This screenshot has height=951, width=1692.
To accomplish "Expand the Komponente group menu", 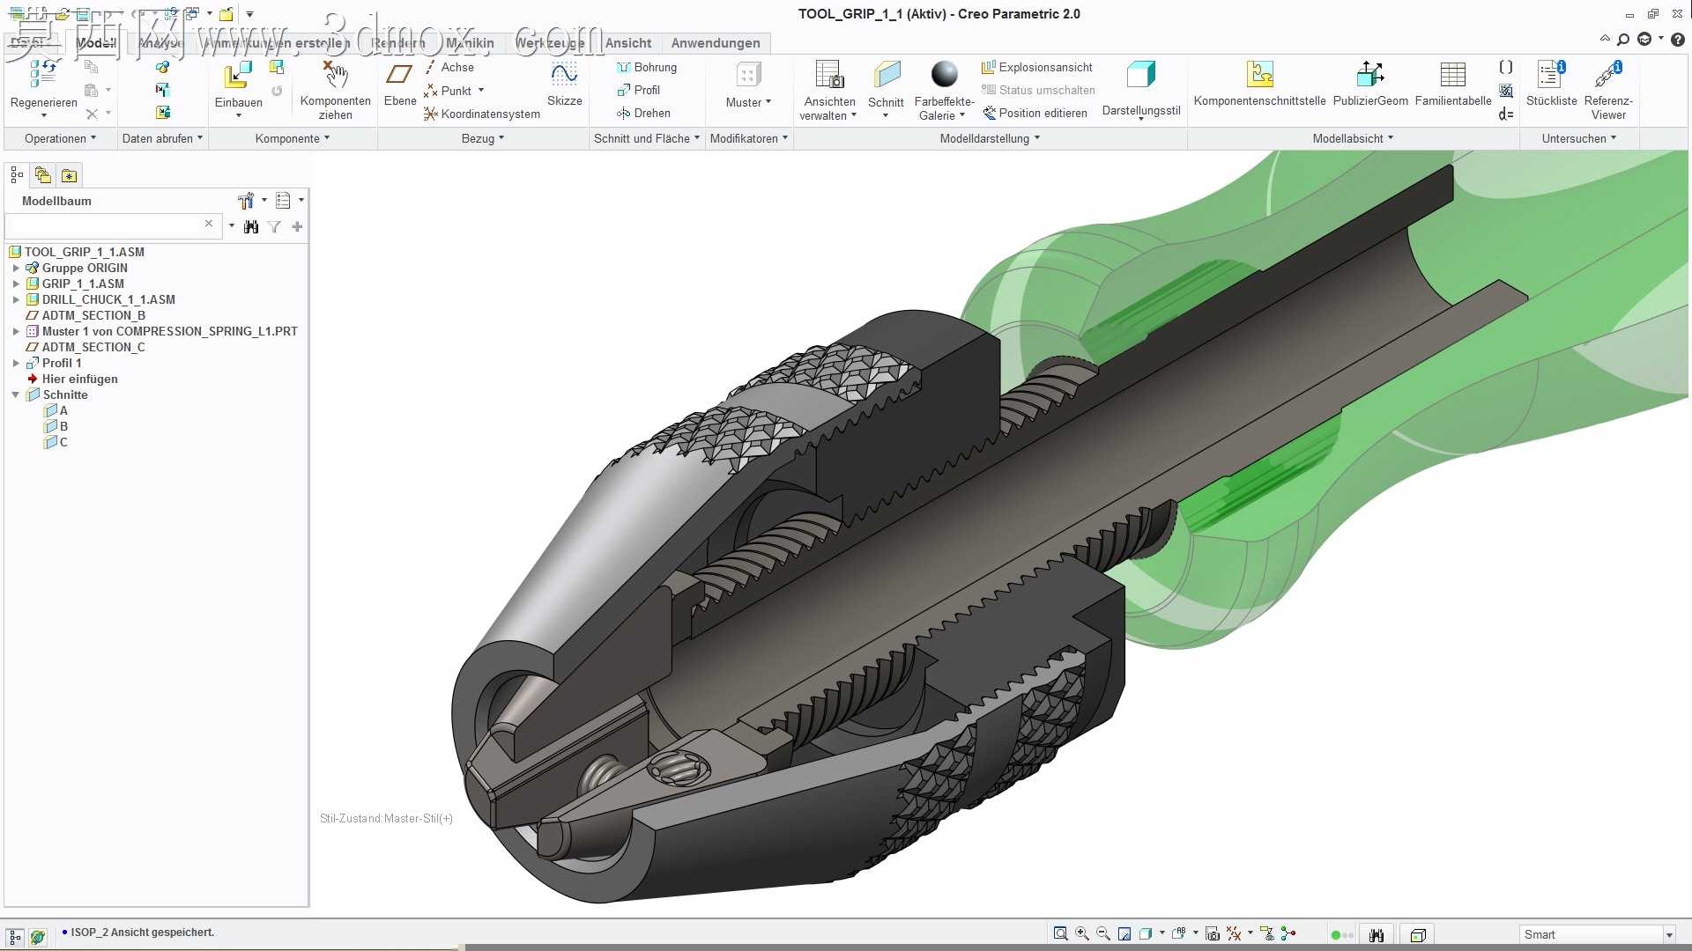I will pyautogui.click(x=293, y=138).
